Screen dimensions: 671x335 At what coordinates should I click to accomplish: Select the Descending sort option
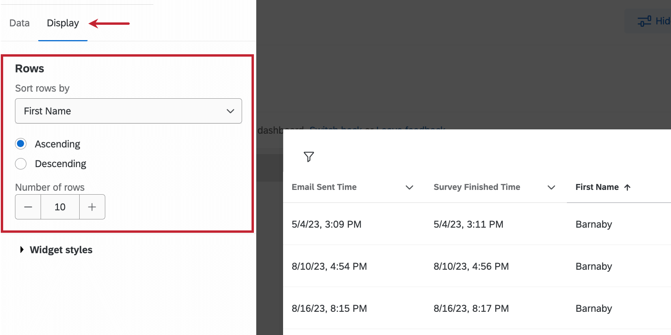pos(21,164)
